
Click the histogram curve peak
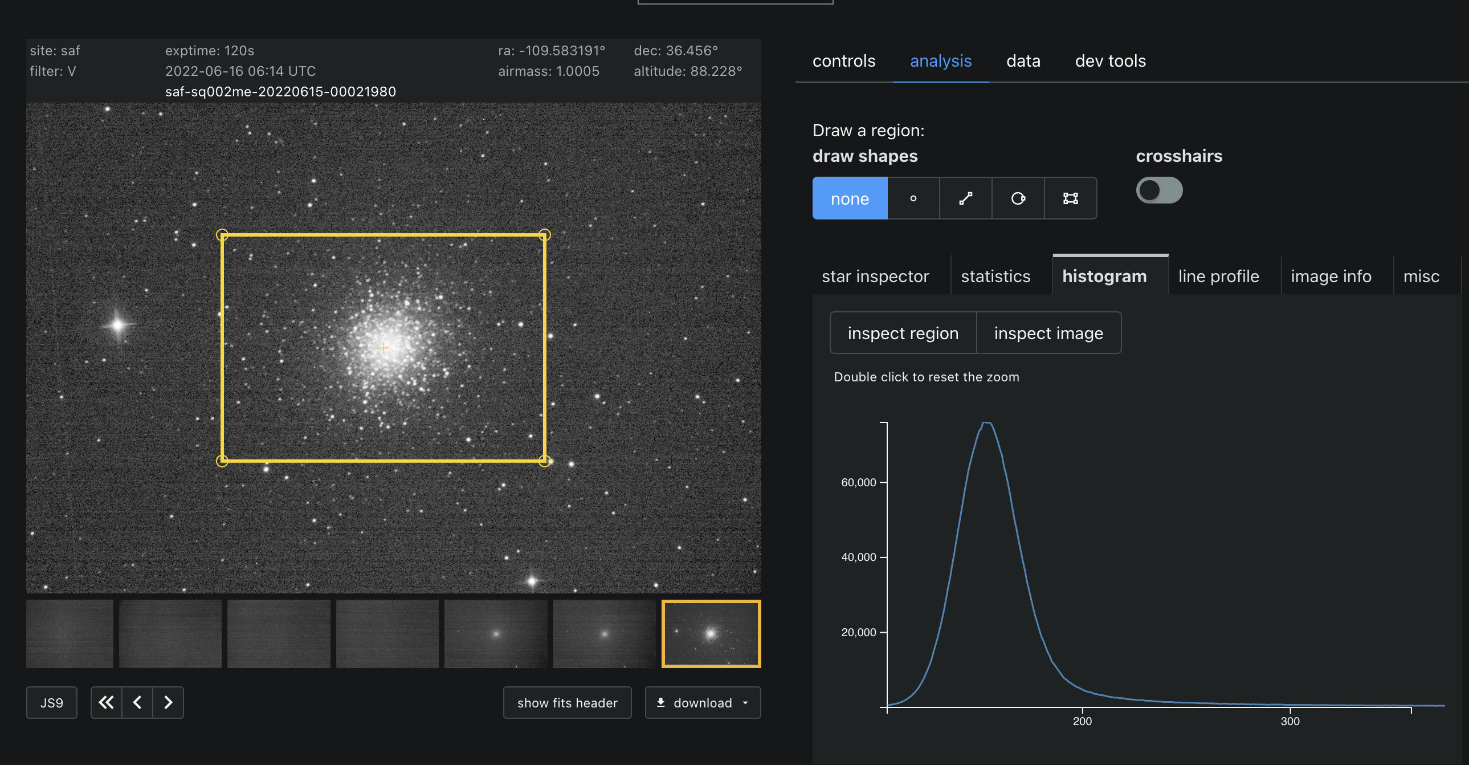[x=986, y=424]
